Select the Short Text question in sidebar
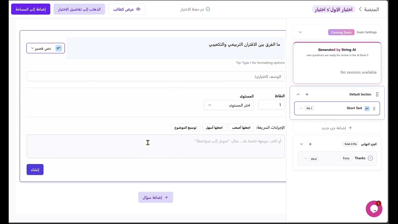 click(x=337, y=109)
